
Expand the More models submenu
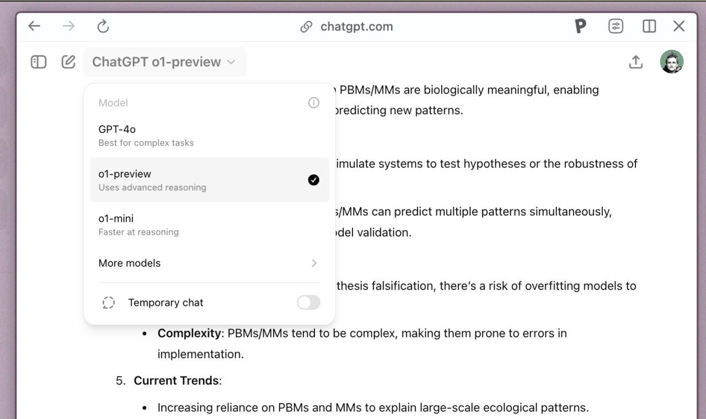click(x=208, y=263)
